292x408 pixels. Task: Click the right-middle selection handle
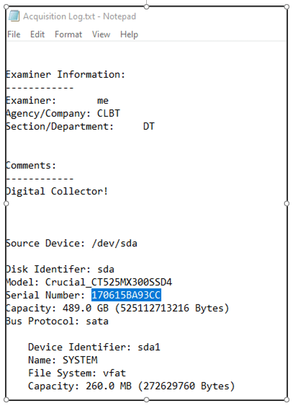click(286, 203)
